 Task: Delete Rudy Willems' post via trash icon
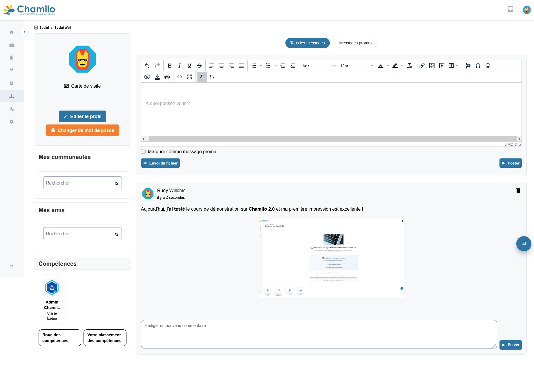pyautogui.click(x=518, y=191)
